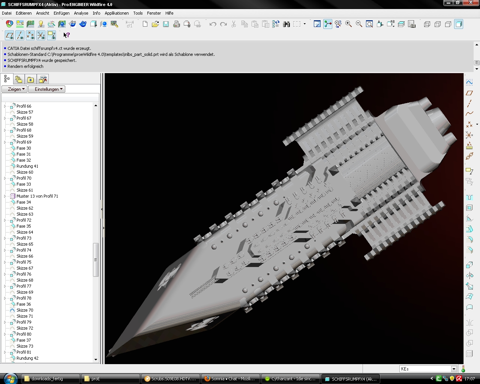The image size is (480, 384).
Task: Click the Einstellungen button
Action: (x=46, y=89)
